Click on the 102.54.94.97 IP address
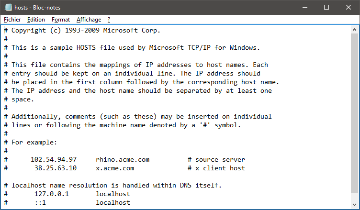This screenshot has height=210, width=360. tap(54, 159)
